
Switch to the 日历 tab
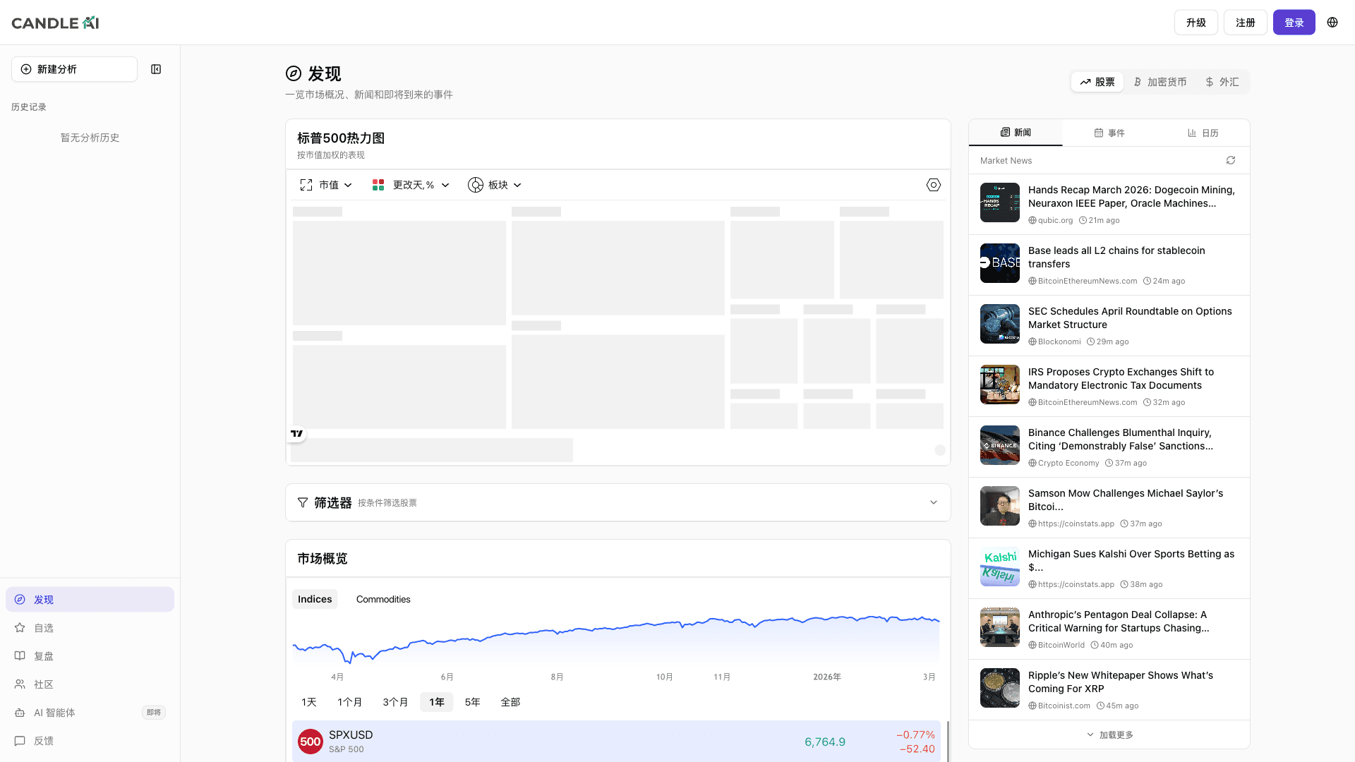(x=1203, y=133)
